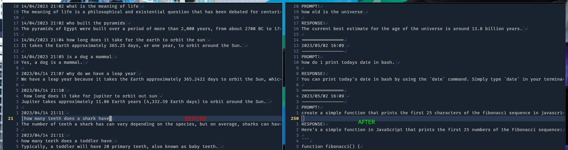Click the red BEFORE label
This screenshot has height=150, width=568.
pyautogui.click(x=195, y=119)
